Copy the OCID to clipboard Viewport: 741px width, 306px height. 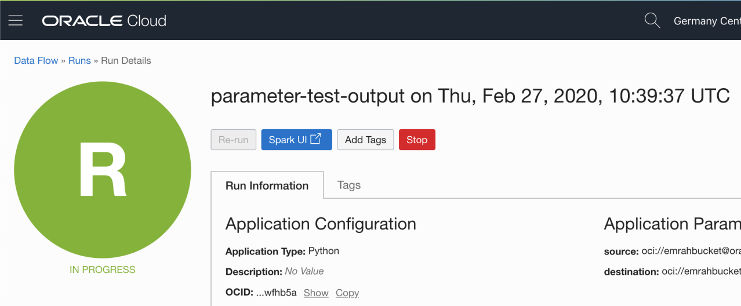tap(347, 293)
